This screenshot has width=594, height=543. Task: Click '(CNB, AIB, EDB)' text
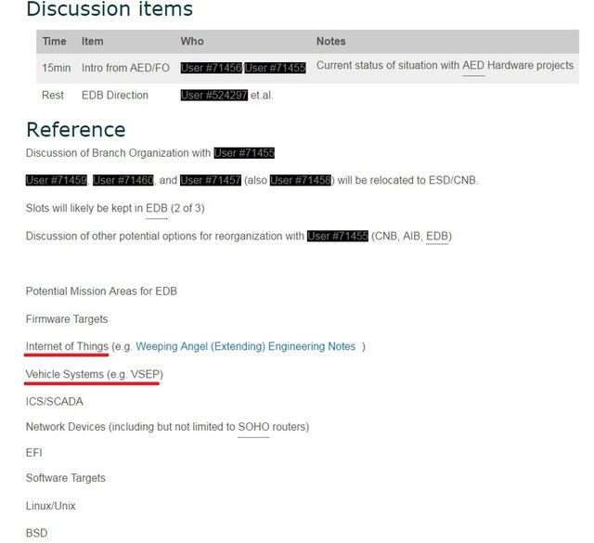point(411,236)
